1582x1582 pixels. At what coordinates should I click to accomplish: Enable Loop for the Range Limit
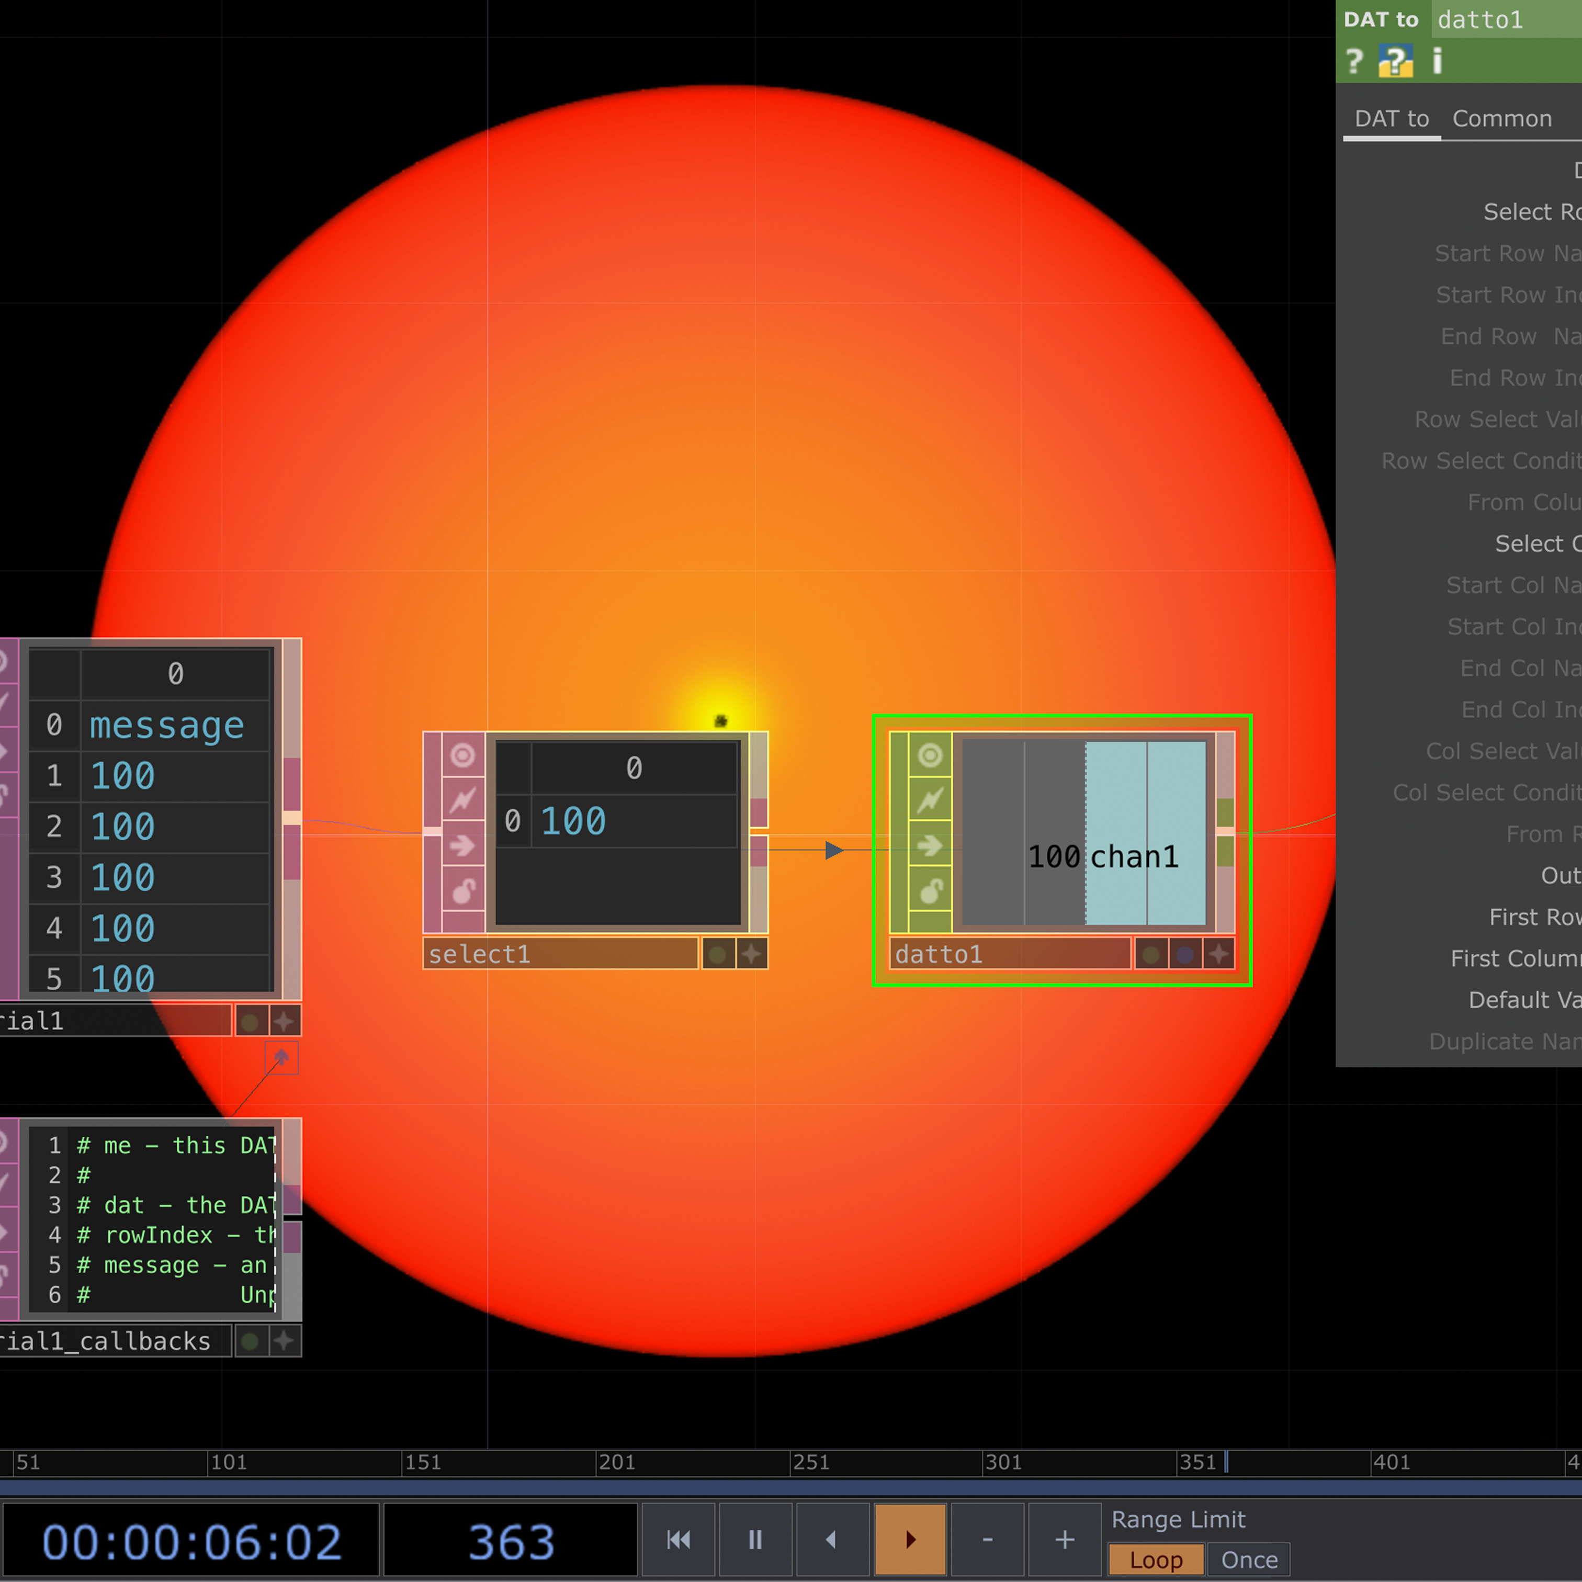pyautogui.click(x=1156, y=1559)
